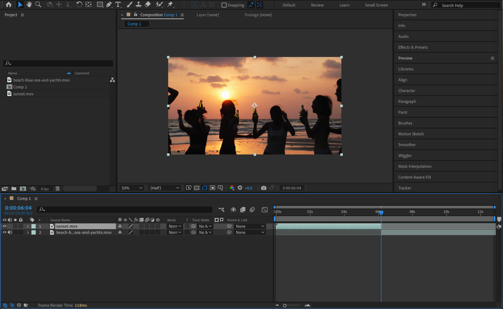This screenshot has width=503, height=309.
Task: Select the Pen tool
Action: click(x=109, y=5)
